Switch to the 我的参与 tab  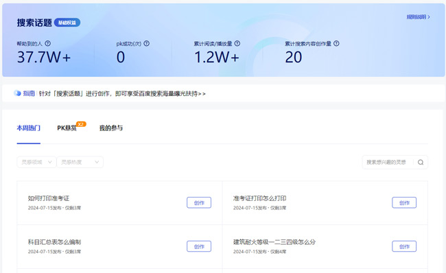111,128
